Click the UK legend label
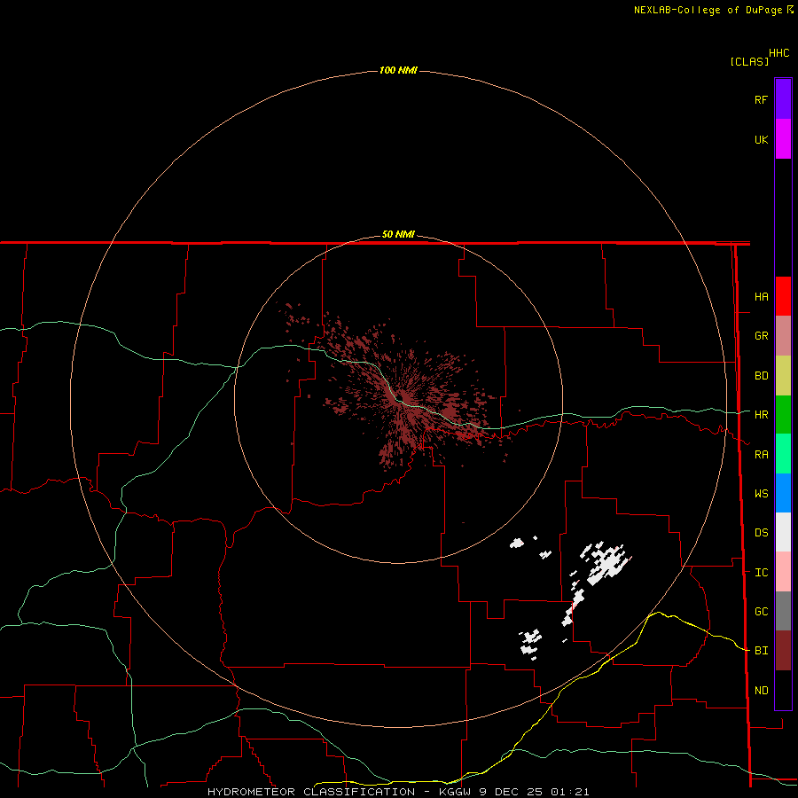 761,139
